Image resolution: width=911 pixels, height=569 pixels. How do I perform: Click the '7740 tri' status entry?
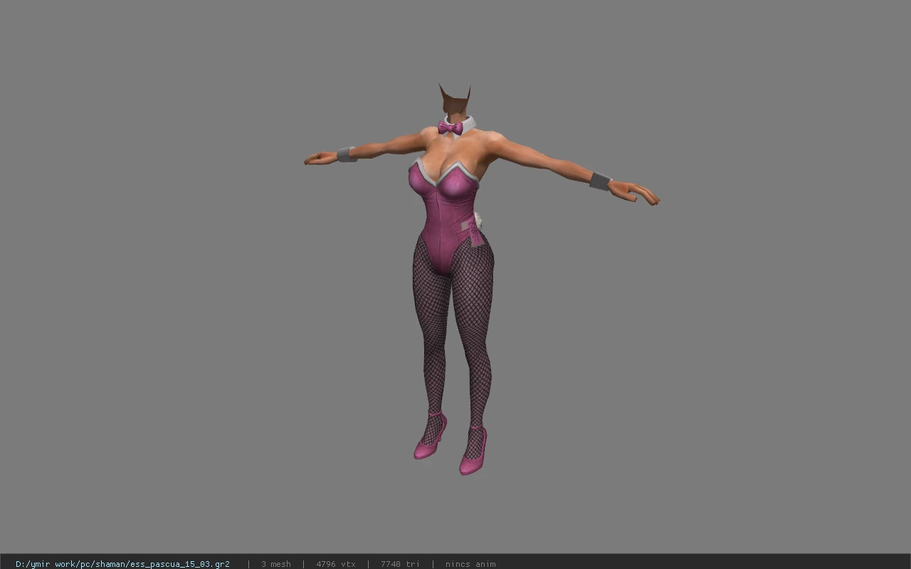(x=400, y=564)
